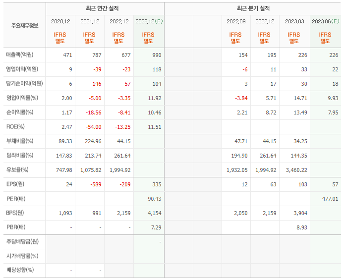Click the annual PER value 90.43
343x280 pixels.
click(x=155, y=199)
